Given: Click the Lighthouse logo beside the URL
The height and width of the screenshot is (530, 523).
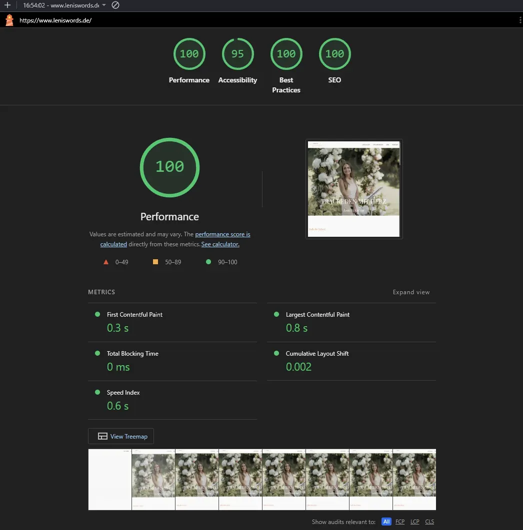Looking at the screenshot, I should (x=8, y=20).
